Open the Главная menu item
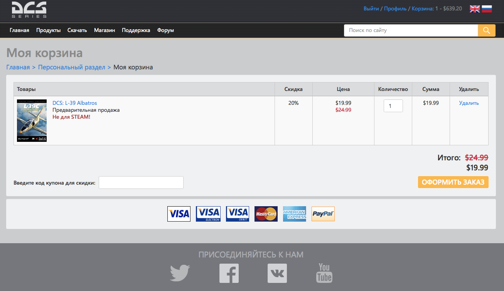 point(19,30)
